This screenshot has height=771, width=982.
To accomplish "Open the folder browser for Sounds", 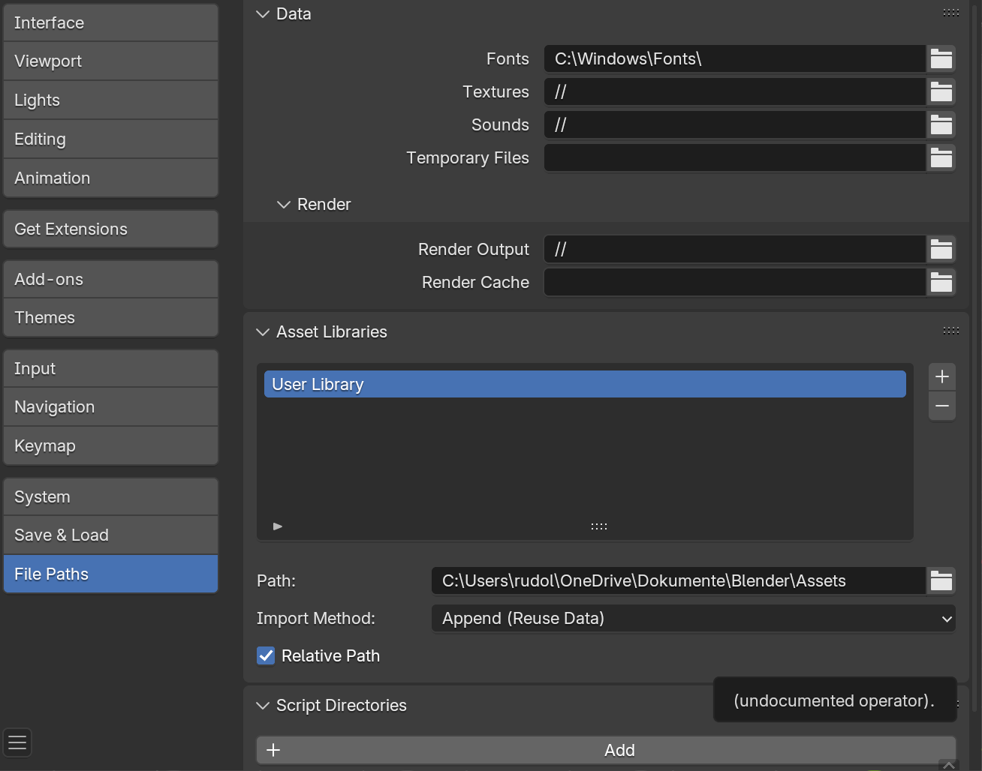I will point(941,124).
